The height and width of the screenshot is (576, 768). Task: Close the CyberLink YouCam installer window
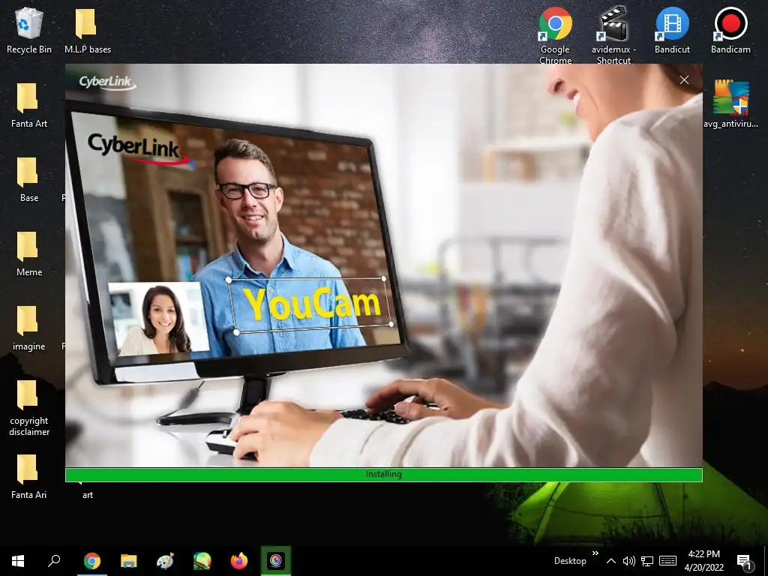[684, 79]
